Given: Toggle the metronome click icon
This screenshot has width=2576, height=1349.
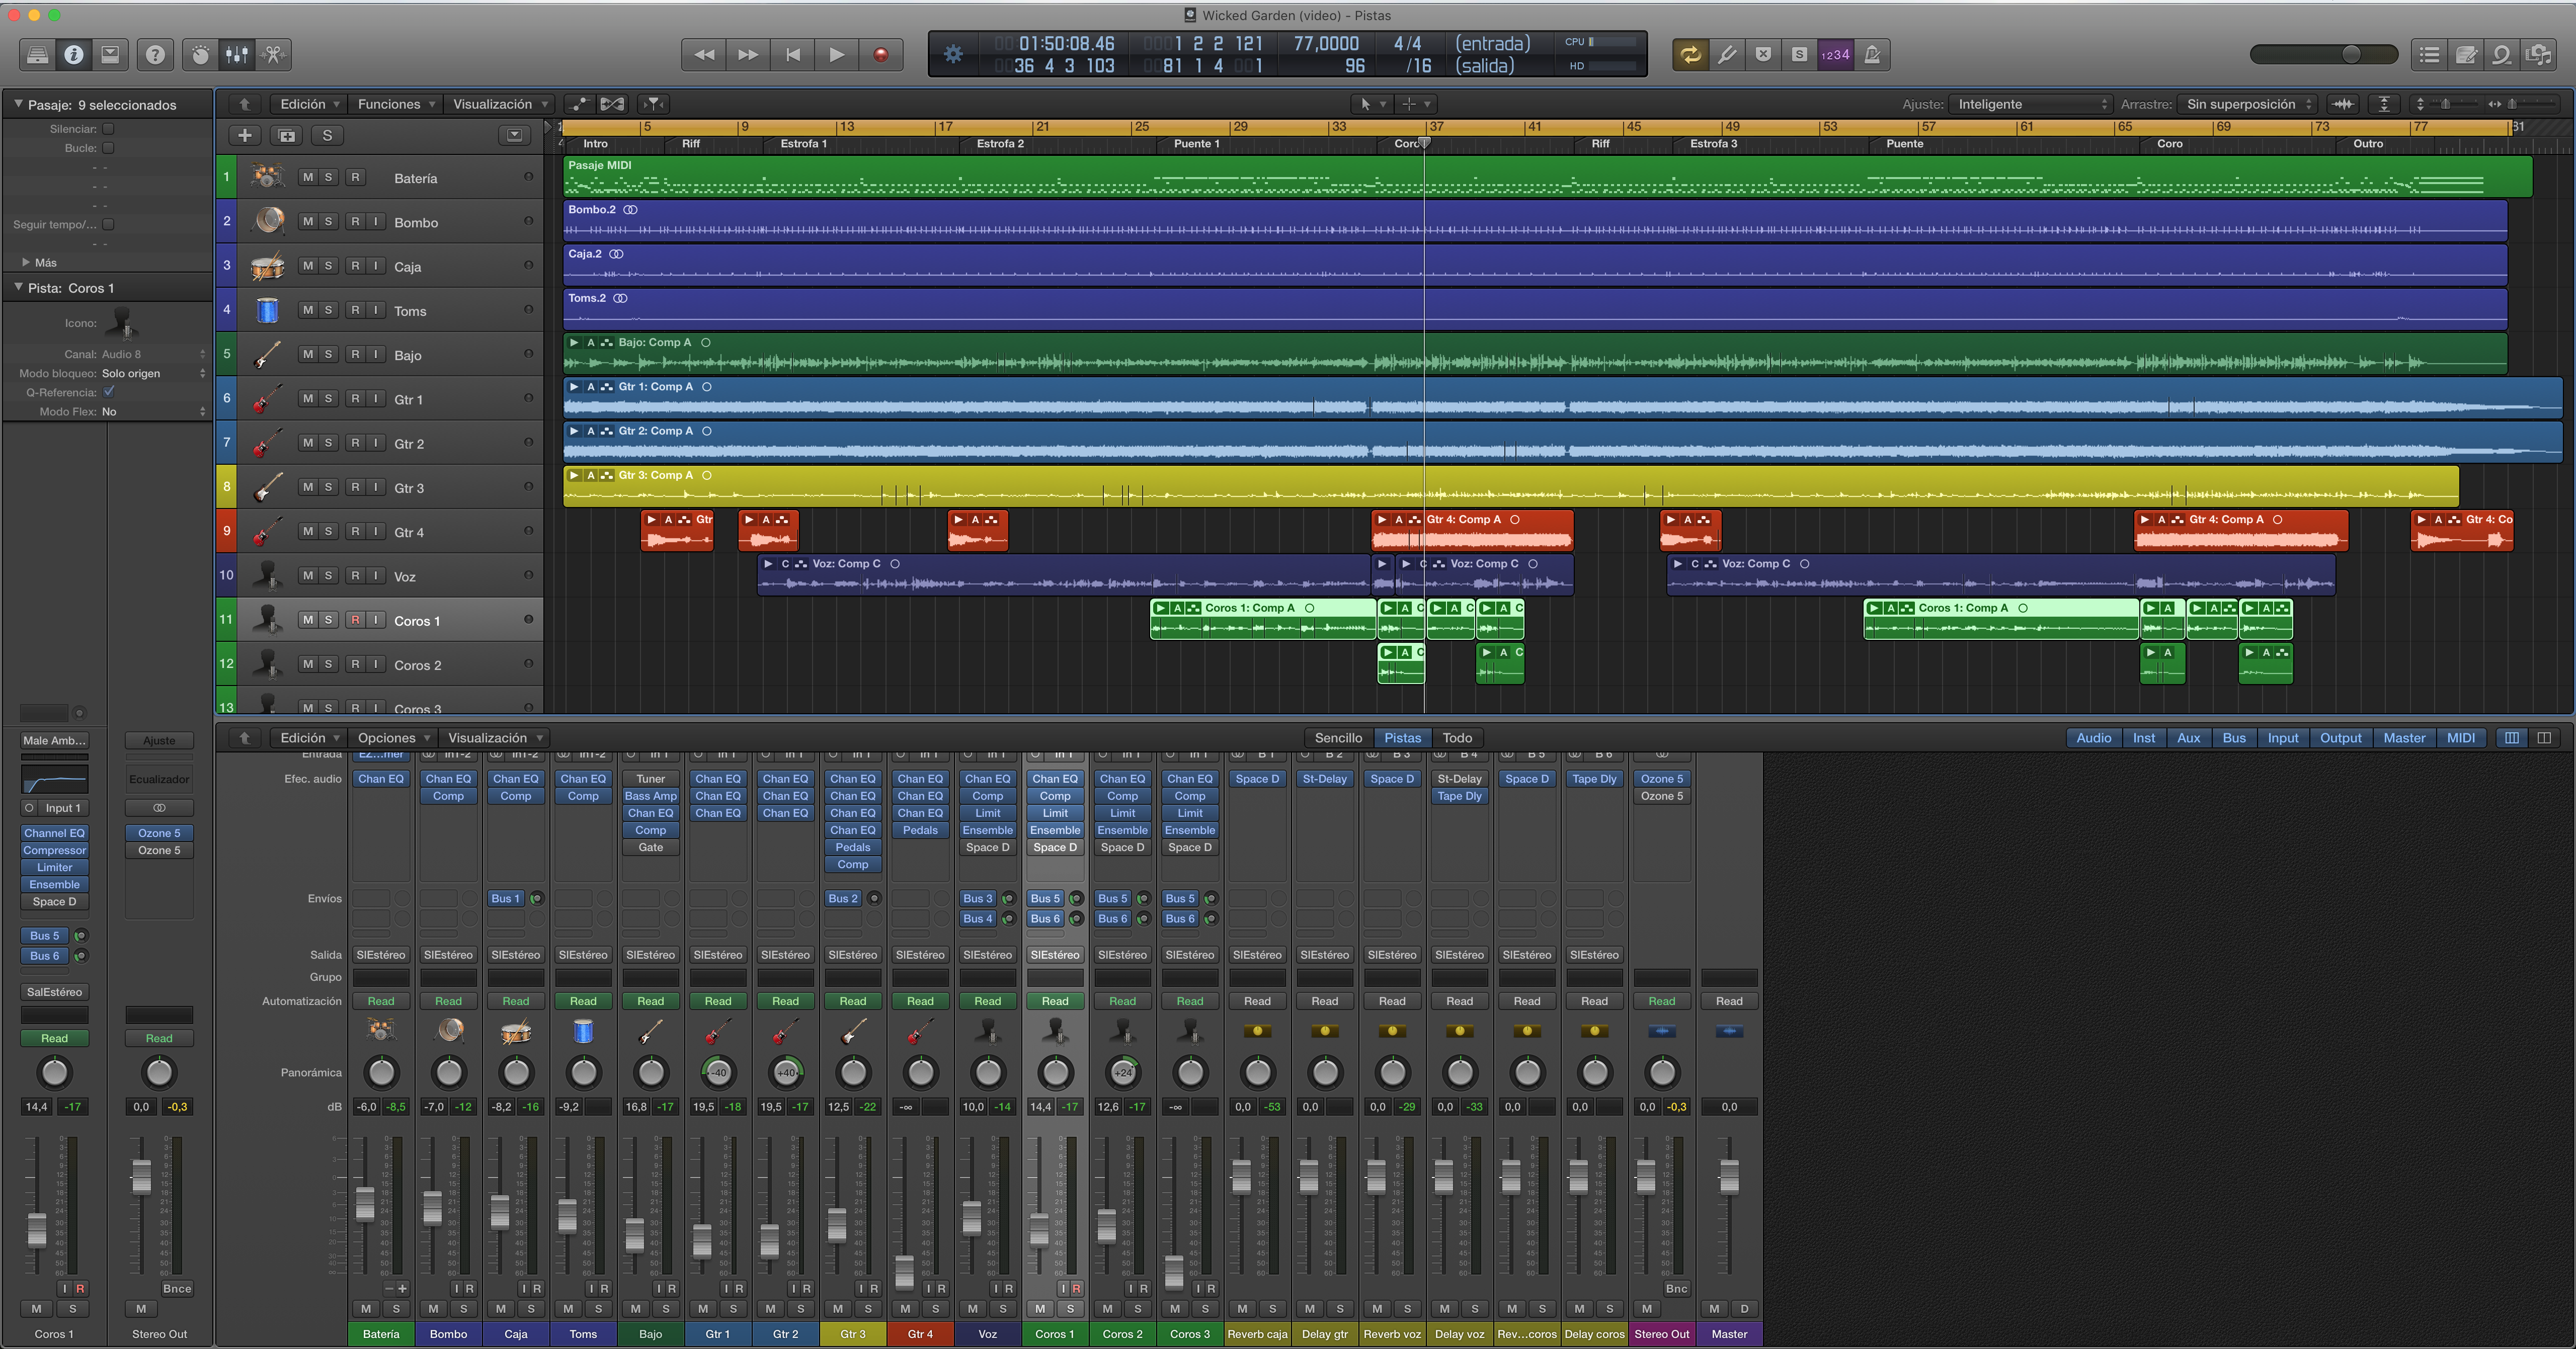Looking at the screenshot, I should point(1872,55).
